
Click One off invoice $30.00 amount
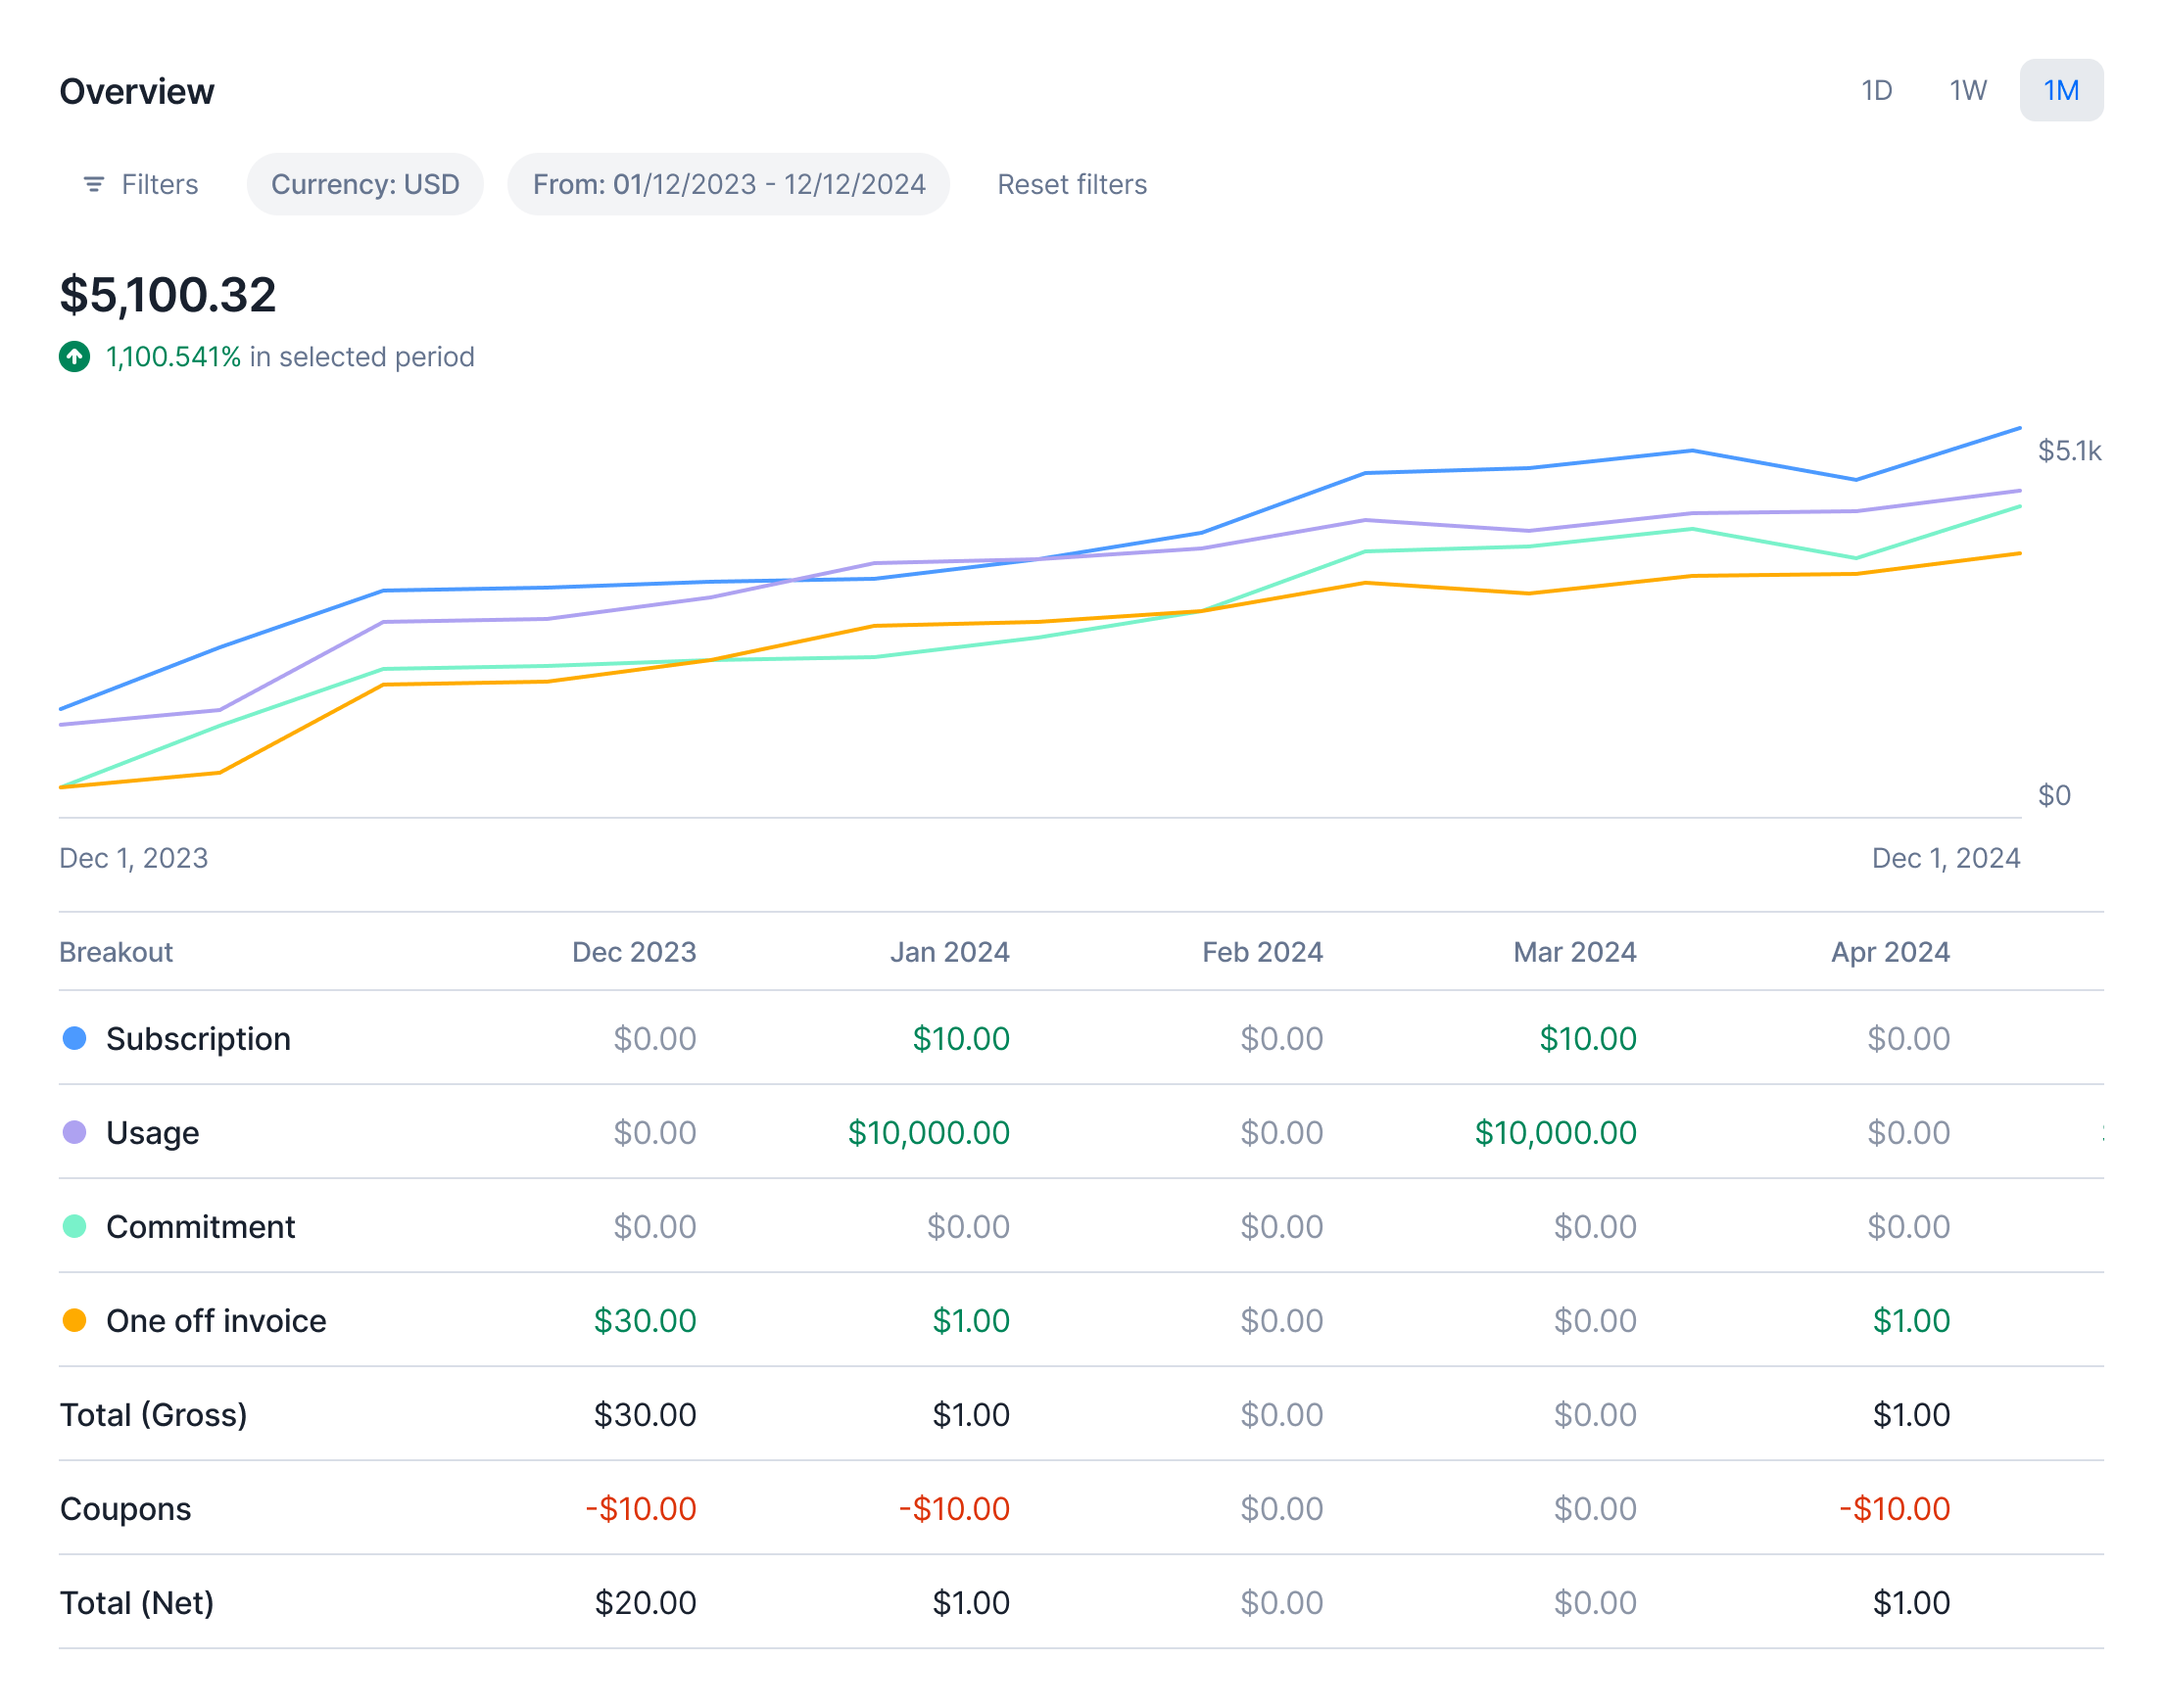645,1321
